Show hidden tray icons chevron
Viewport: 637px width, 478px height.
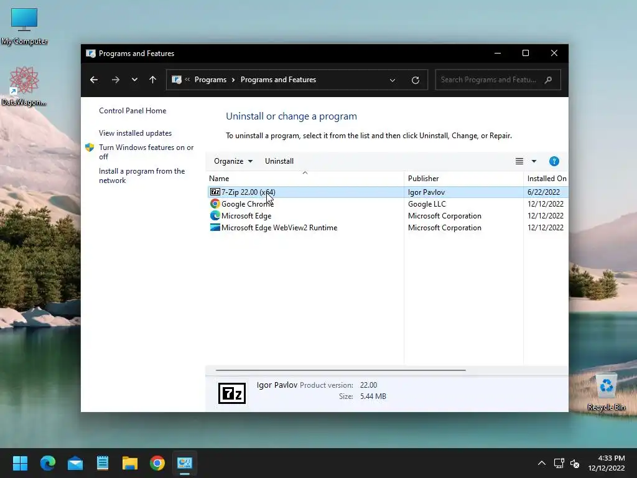(542, 463)
